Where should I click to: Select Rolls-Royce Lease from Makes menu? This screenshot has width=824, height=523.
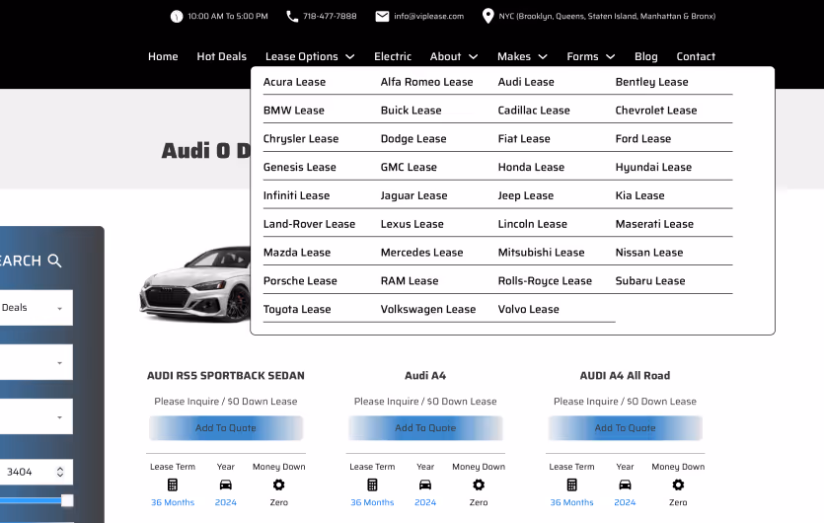[x=545, y=280]
